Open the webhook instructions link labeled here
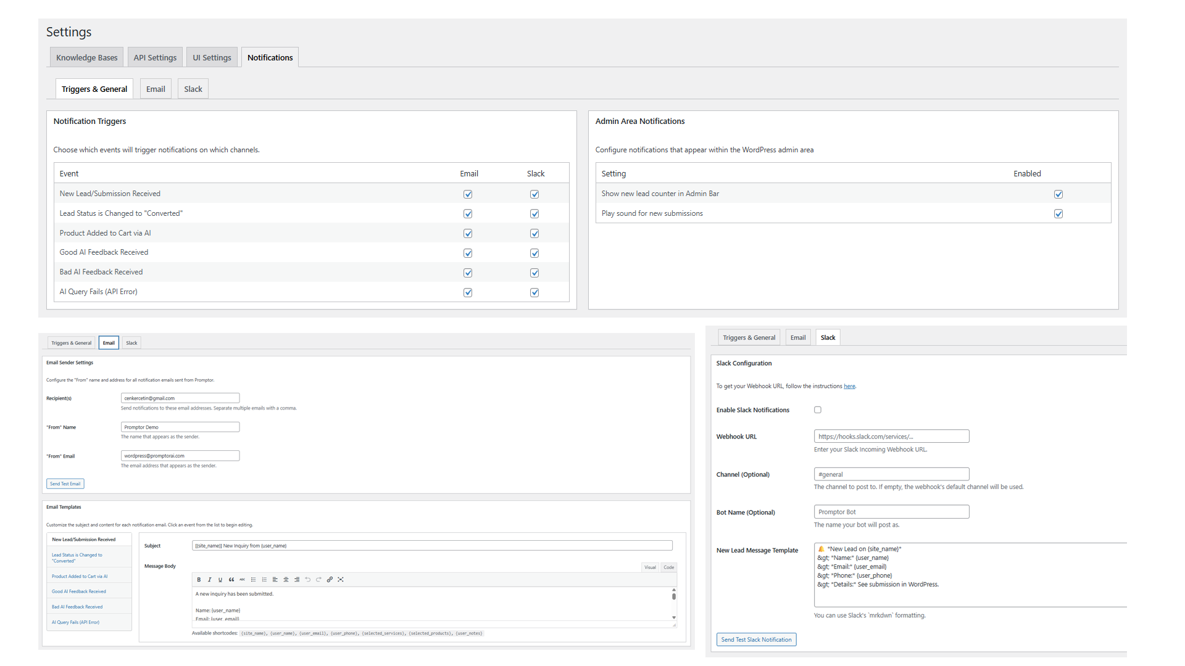Screen dimensions: 1185x666 [x=849, y=385]
